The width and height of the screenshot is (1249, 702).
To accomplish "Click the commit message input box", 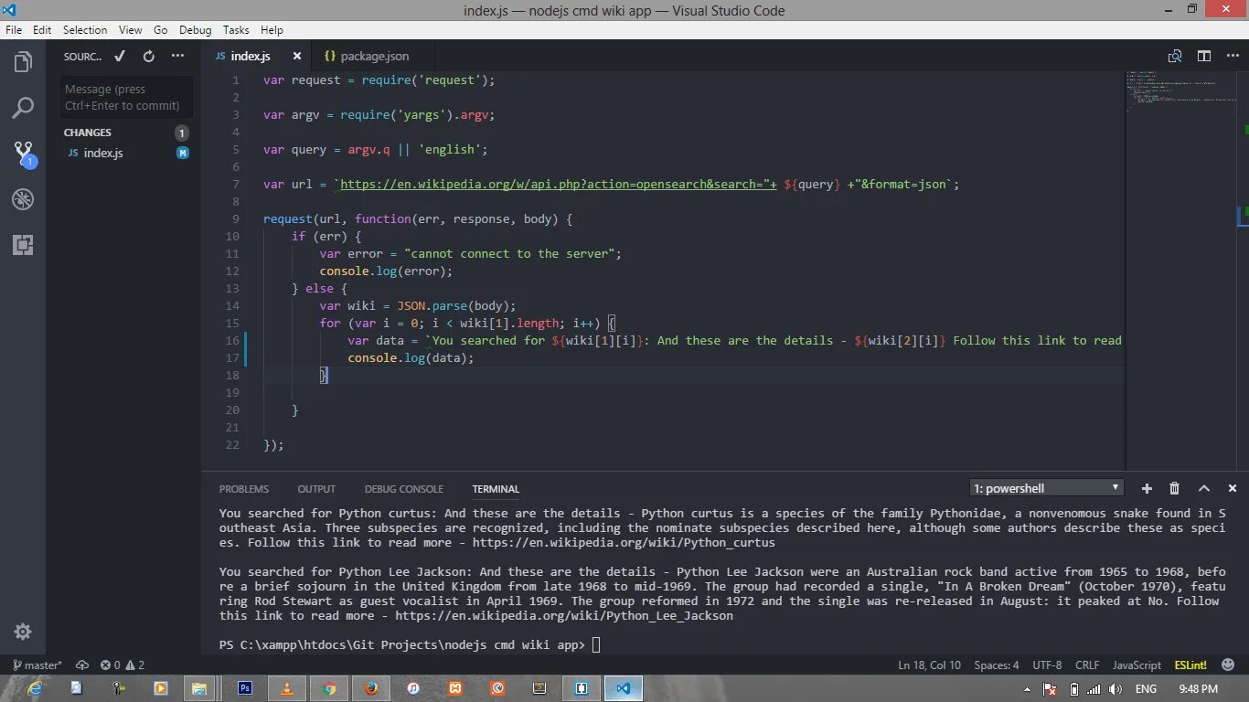I will coord(127,97).
